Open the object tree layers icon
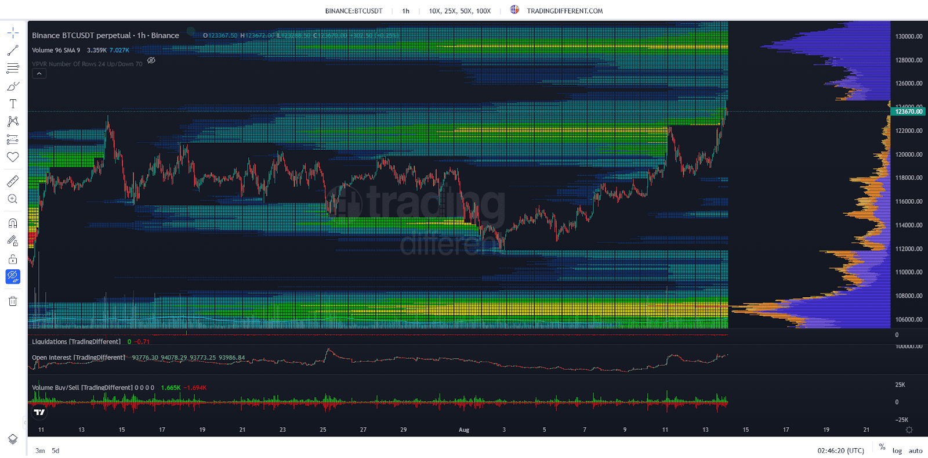This screenshot has width=928, height=458. coord(13,439)
